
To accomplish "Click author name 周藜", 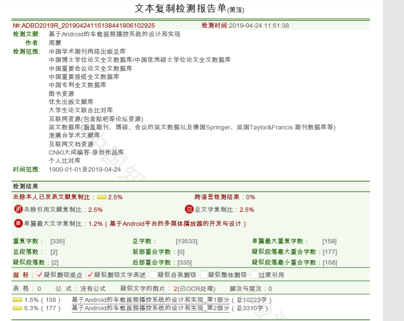I will point(55,43).
